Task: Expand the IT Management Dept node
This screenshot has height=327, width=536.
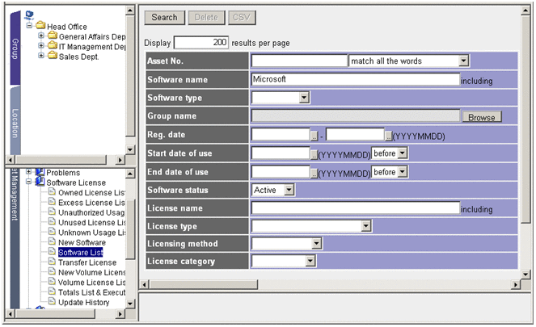Action: pos(41,45)
